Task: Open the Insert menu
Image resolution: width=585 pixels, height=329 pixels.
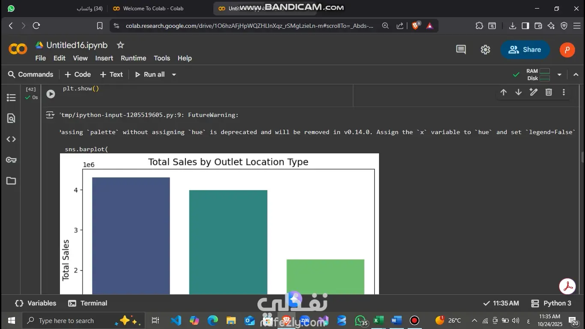Action: coord(104,58)
